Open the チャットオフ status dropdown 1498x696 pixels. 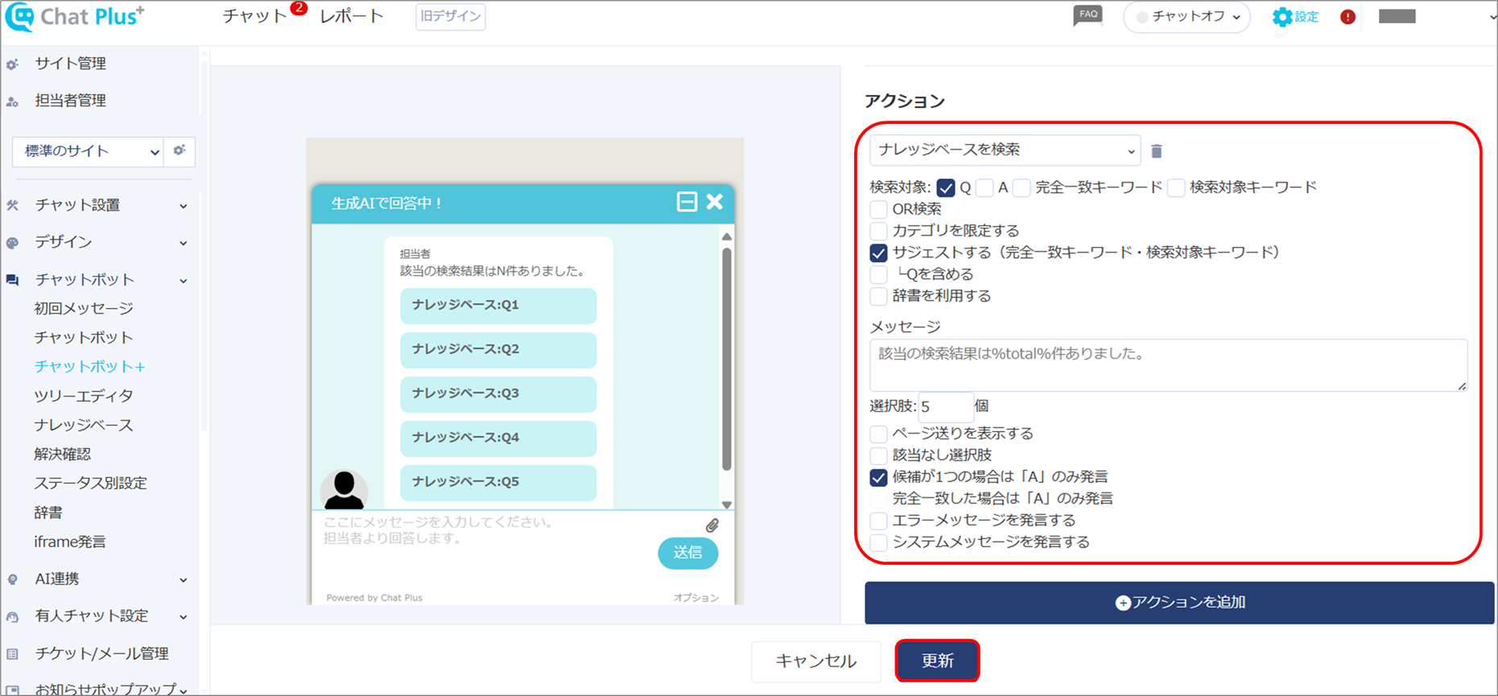click(1186, 17)
